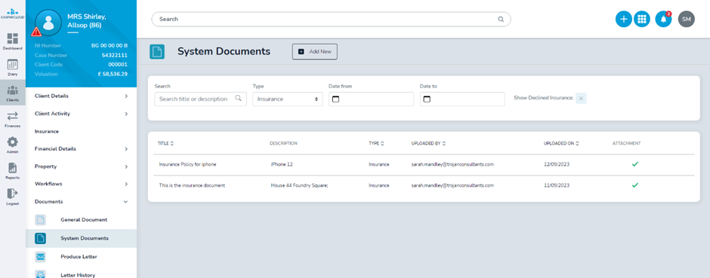710x278 pixels.
Task: Click the System Documents sidebar icon
Action: click(x=41, y=238)
